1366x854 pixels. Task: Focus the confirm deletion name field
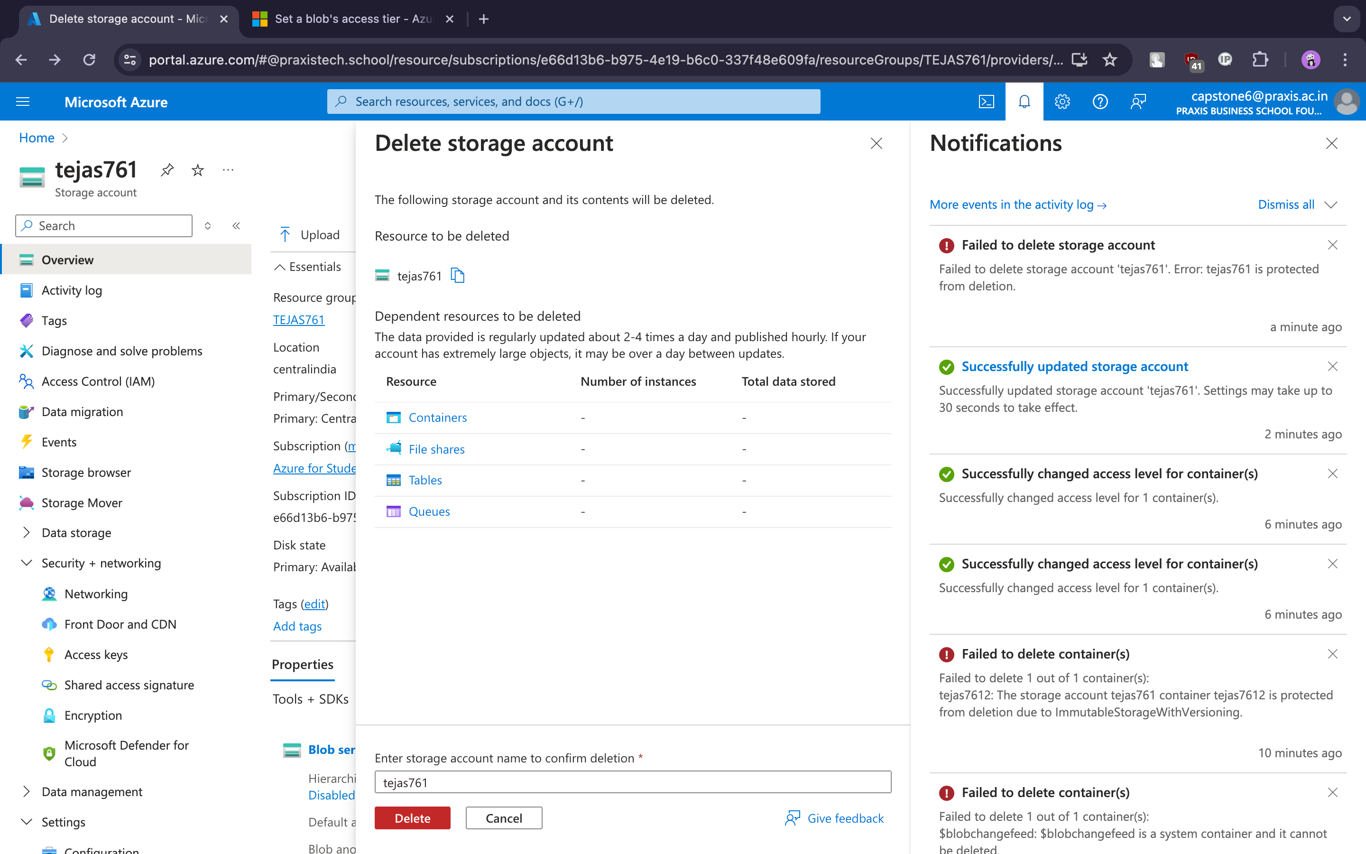tap(633, 782)
